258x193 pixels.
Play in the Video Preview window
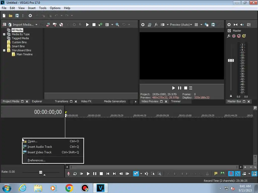(173, 88)
